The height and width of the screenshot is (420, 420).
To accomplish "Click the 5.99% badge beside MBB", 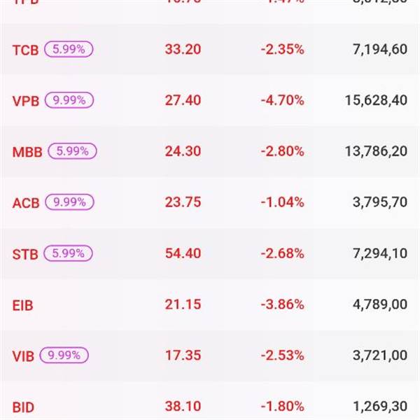I will pos(71,151).
